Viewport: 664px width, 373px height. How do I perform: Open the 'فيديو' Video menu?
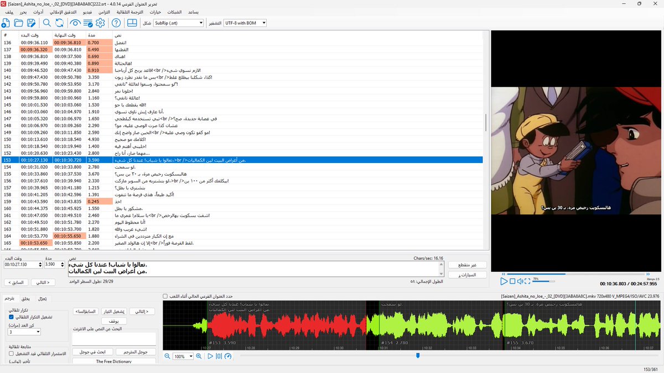(x=87, y=12)
